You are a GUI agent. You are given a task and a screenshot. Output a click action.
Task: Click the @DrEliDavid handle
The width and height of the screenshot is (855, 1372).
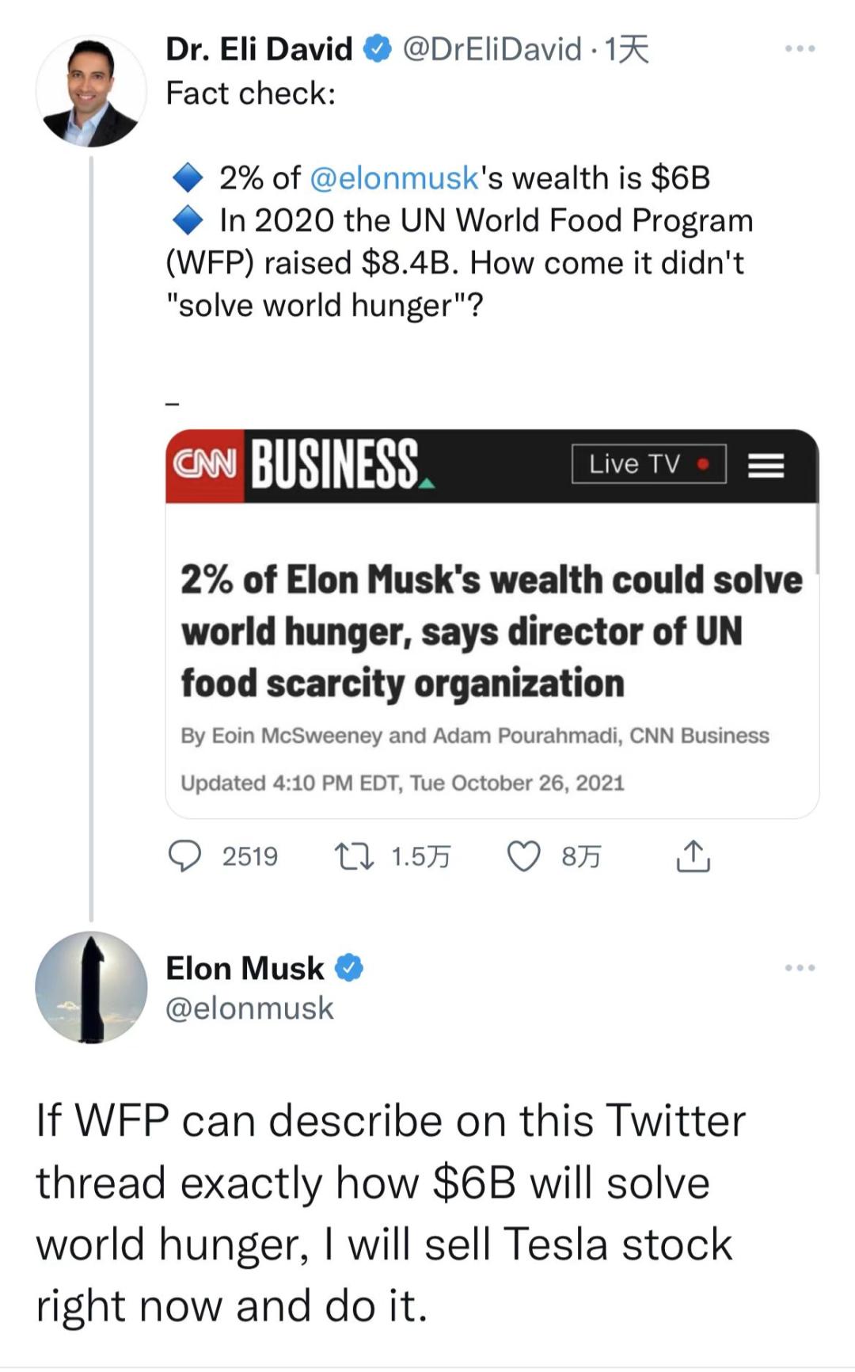[492, 49]
